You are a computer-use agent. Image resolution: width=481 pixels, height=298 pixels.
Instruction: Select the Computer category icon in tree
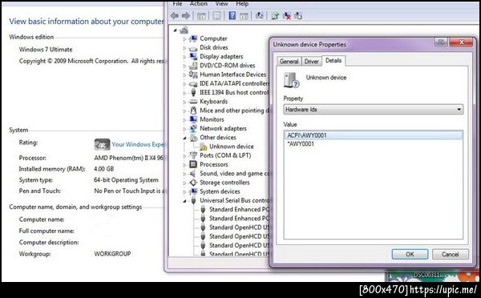[x=193, y=38]
